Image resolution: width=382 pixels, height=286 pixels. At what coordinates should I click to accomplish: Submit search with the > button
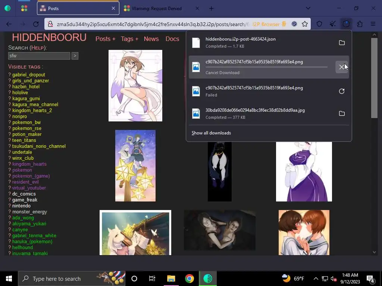[75, 56]
